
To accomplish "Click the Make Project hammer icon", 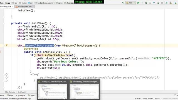I will click(x=123, y=3).
